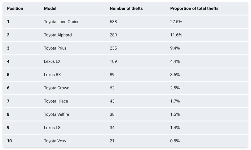Click the Position column header
This screenshot has height=150, width=251.
[x=15, y=8]
